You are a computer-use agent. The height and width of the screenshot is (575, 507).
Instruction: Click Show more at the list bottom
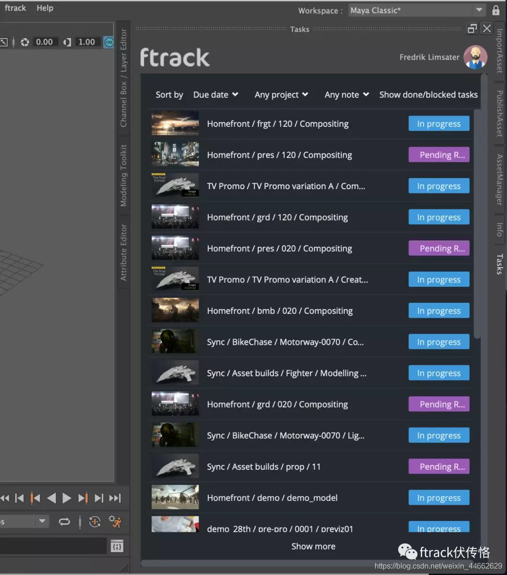tap(313, 546)
